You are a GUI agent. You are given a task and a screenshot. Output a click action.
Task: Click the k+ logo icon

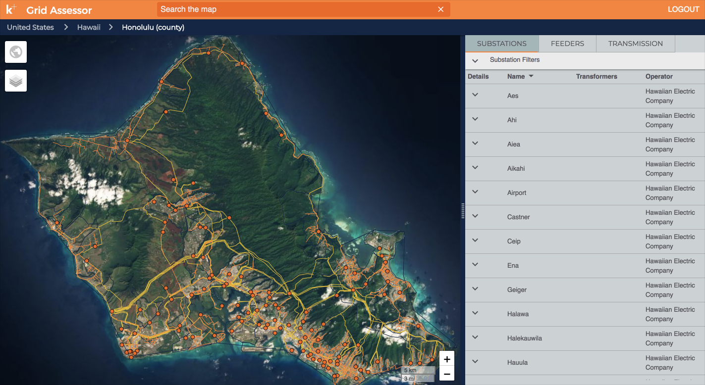pos(11,9)
